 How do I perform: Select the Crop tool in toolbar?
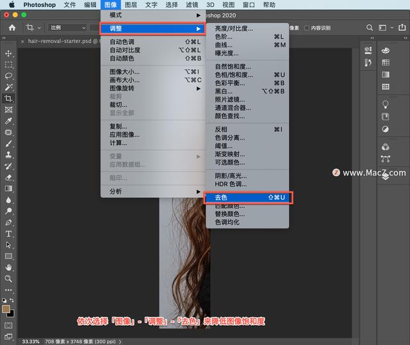[x=8, y=98]
